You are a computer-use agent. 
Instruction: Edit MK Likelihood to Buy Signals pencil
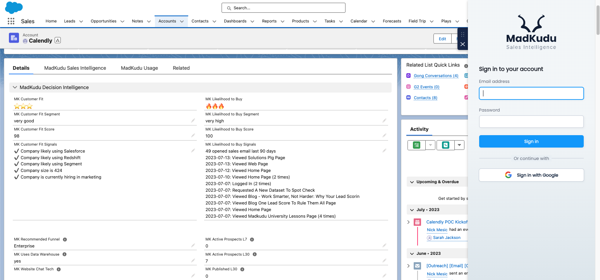[384, 151]
